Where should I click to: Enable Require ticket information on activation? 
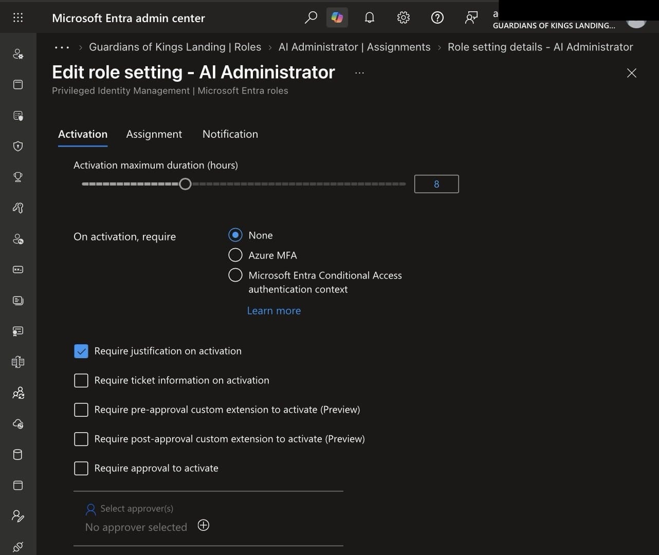click(x=81, y=380)
